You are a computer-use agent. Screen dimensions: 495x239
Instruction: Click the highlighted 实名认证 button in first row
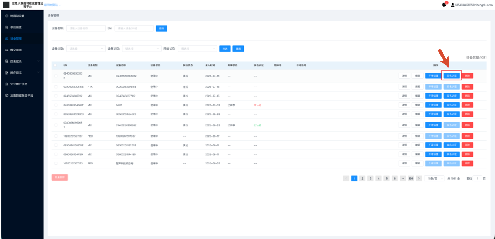coord(452,76)
